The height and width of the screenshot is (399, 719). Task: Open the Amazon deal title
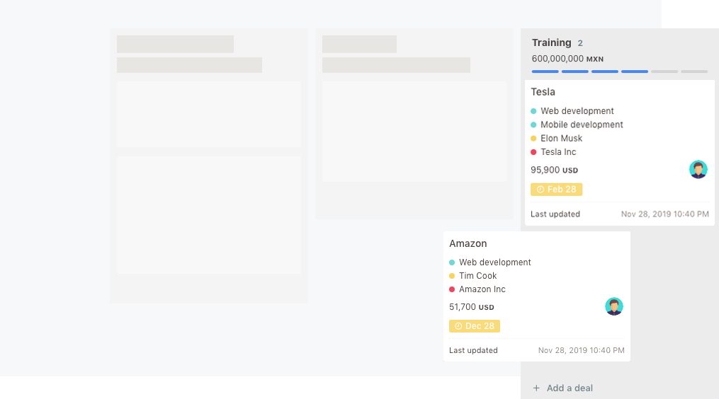(x=468, y=243)
